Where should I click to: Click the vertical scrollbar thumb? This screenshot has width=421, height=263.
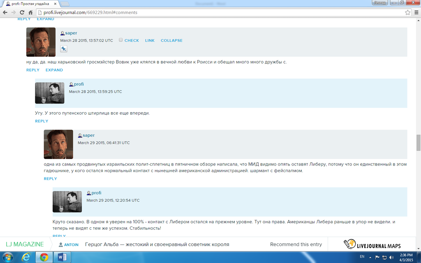pos(418,143)
